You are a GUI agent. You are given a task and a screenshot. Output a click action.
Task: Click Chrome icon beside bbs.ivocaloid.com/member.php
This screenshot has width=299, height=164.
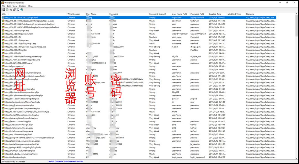pyautogui.click(x=3, y=92)
